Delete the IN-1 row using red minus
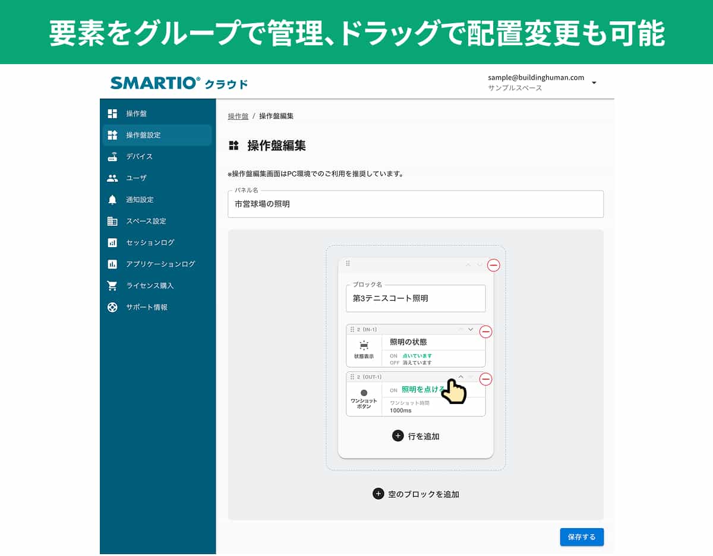713x556 pixels. click(485, 332)
